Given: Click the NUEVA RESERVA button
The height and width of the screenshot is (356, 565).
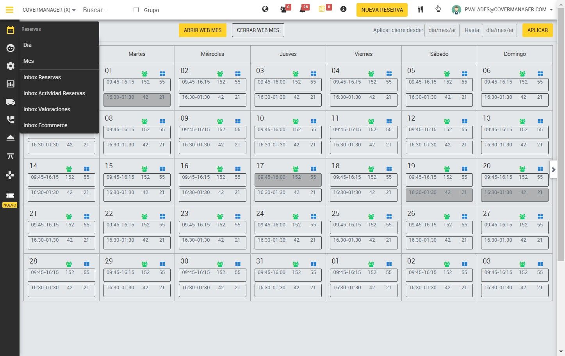Looking at the screenshot, I should [382, 10].
